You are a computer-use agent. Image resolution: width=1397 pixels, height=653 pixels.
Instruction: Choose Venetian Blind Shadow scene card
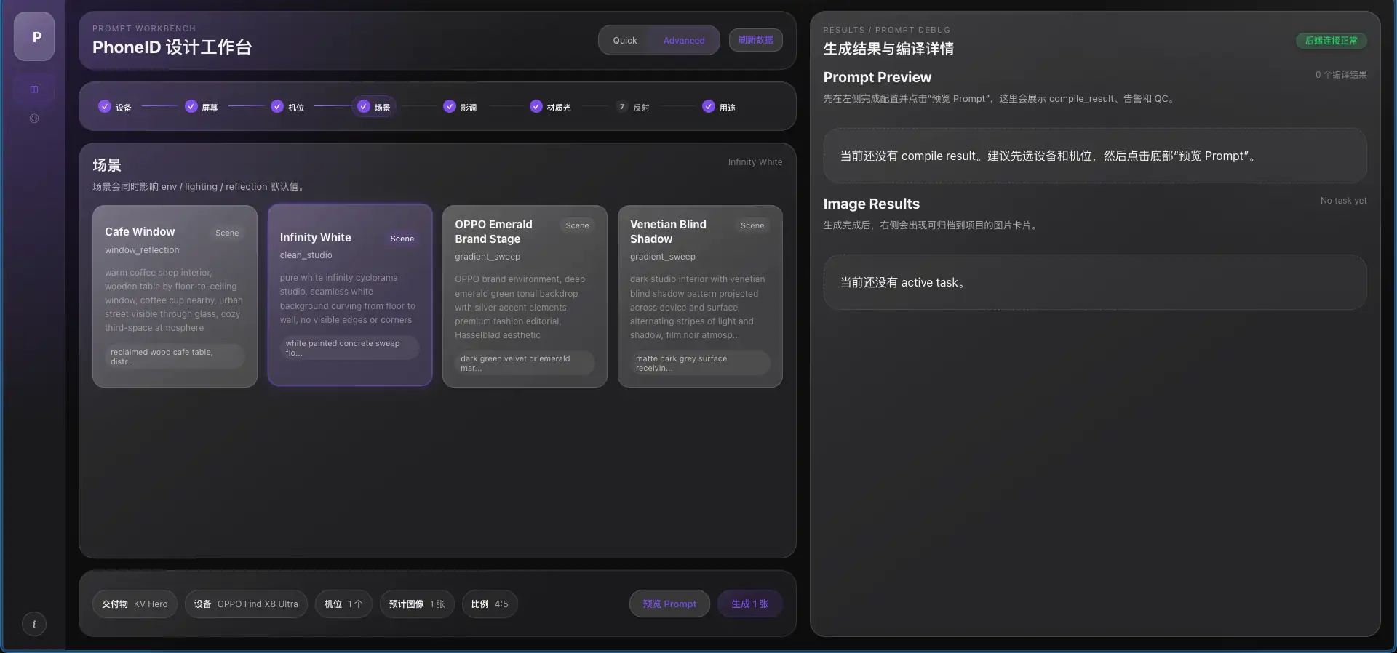coord(700,296)
